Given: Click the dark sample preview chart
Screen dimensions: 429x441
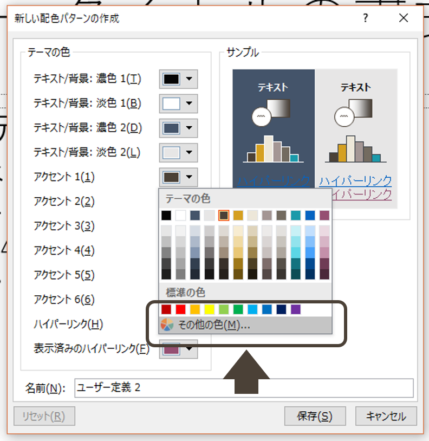Looking at the screenshot, I should (273, 149).
